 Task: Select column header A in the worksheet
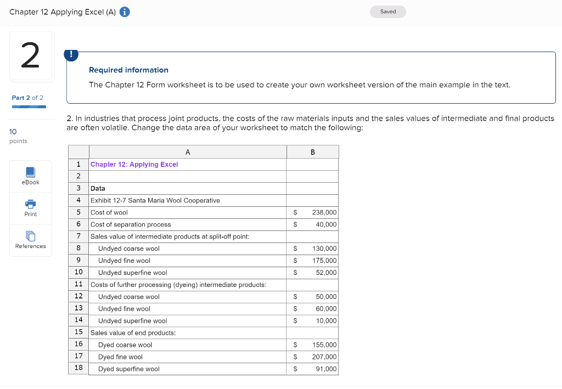tap(187, 152)
